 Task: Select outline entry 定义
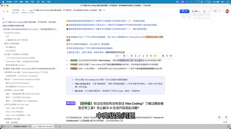(x=7, y=37)
